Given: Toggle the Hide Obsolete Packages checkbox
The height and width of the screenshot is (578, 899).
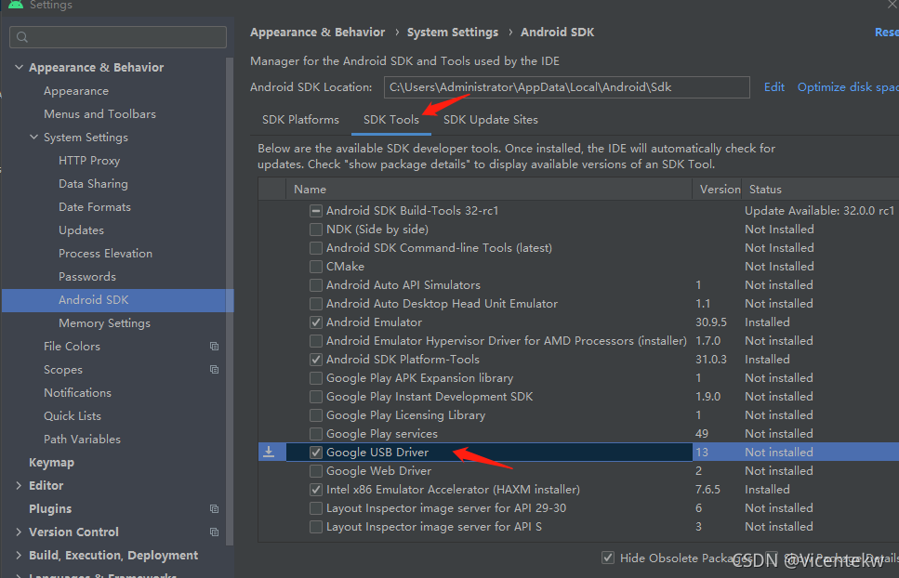Looking at the screenshot, I should tap(608, 558).
